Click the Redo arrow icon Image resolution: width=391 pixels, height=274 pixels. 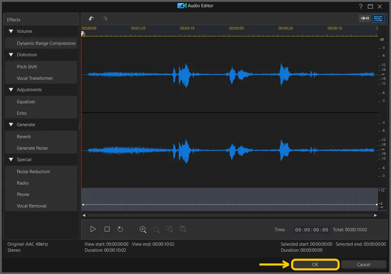pyautogui.click(x=105, y=19)
